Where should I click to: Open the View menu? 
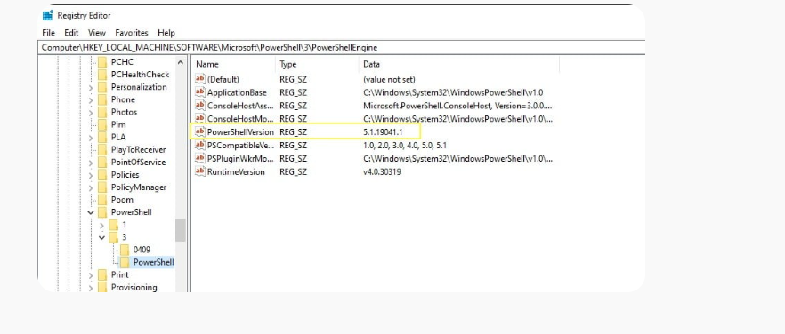(x=97, y=33)
